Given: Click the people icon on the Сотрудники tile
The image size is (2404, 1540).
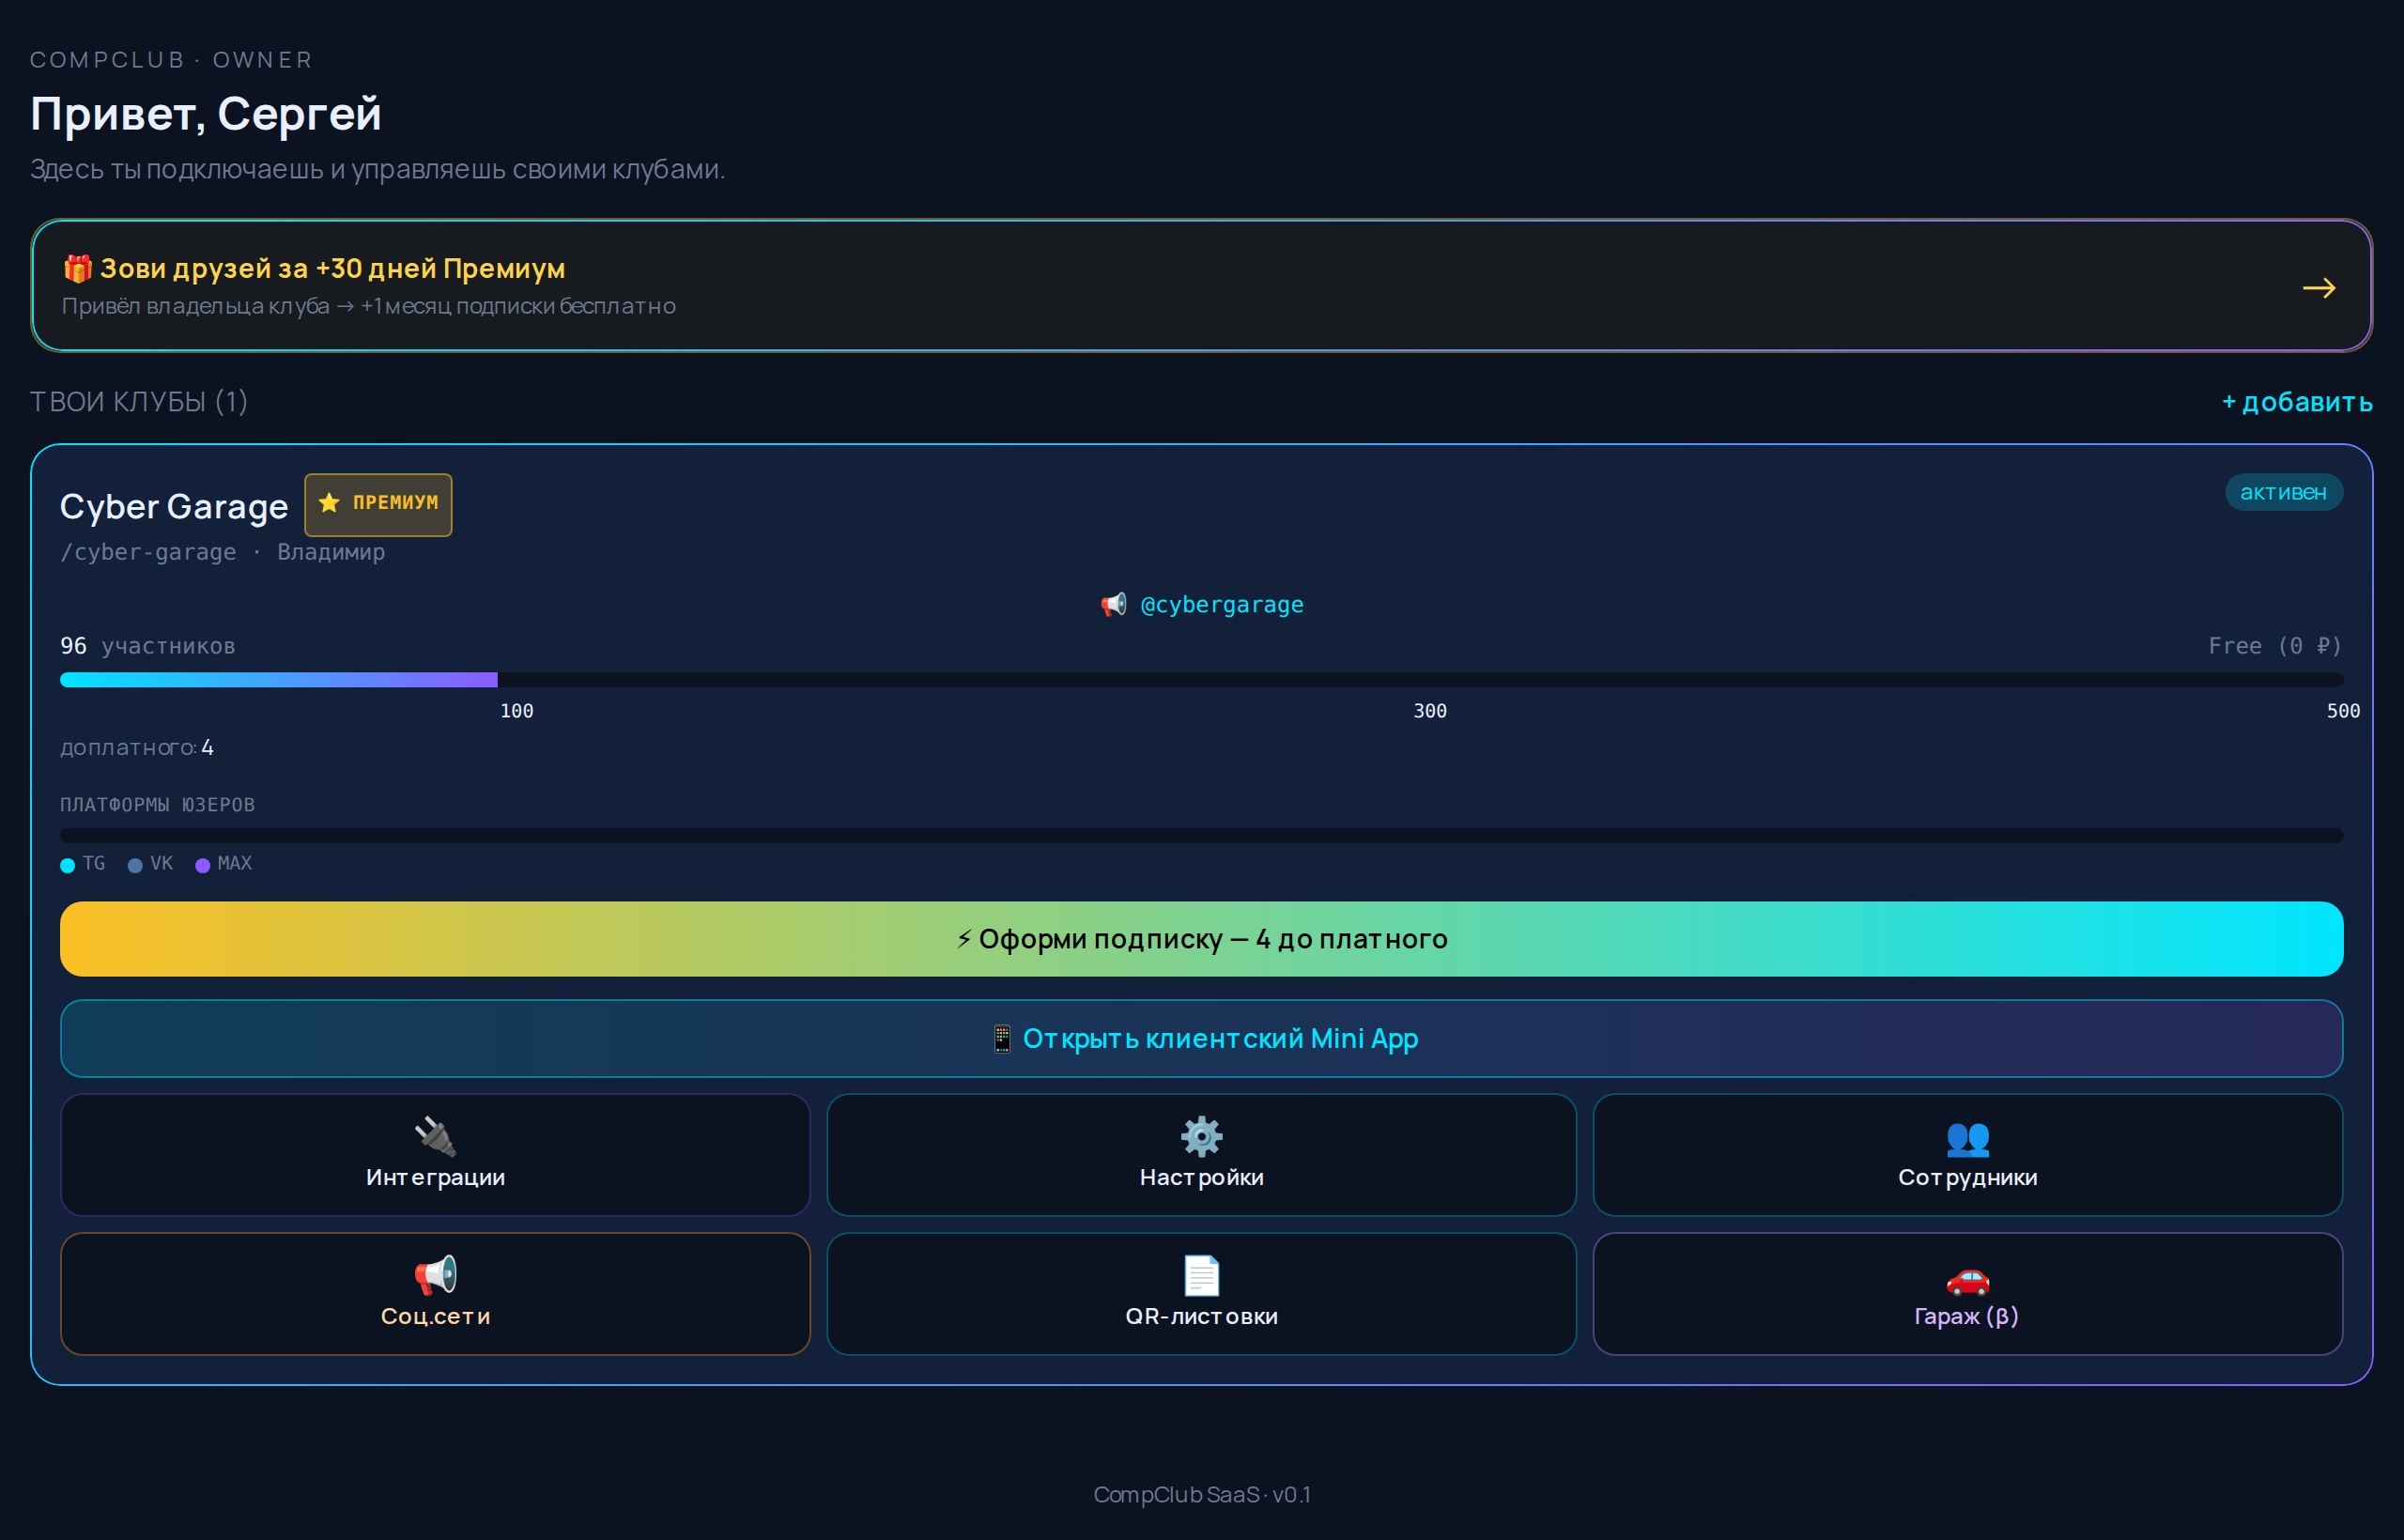Looking at the screenshot, I should click(x=1967, y=1138).
